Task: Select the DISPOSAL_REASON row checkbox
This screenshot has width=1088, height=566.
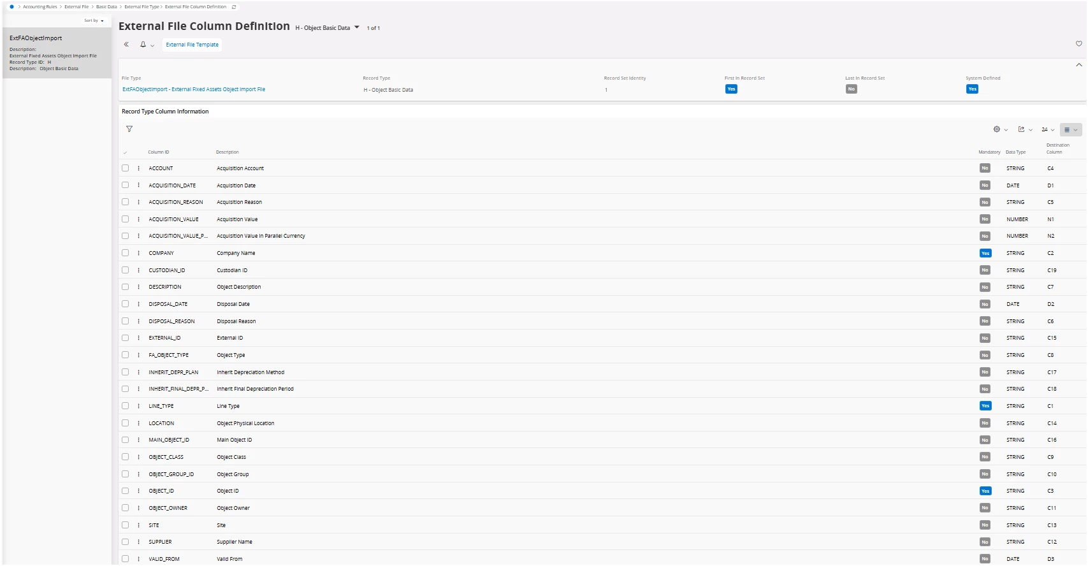Action: pyautogui.click(x=126, y=321)
